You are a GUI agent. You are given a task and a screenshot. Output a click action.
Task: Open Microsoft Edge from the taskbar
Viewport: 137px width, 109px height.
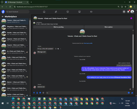click(13, 99)
